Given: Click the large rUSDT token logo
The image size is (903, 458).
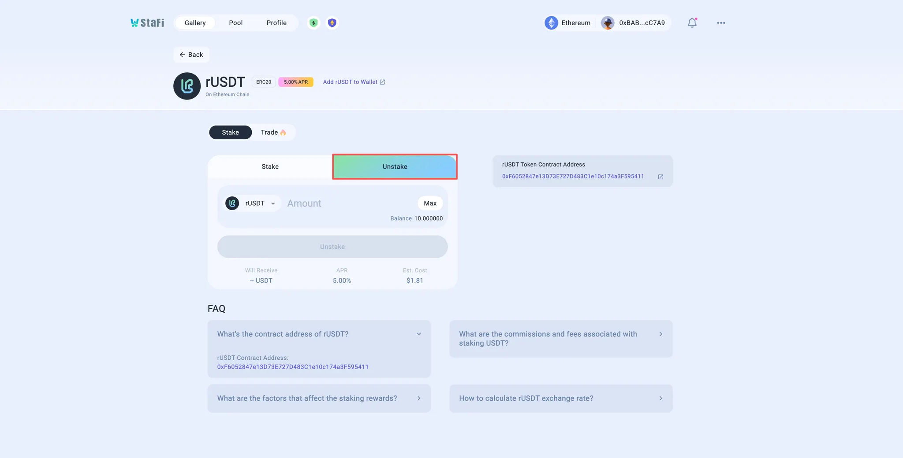Looking at the screenshot, I should point(187,86).
